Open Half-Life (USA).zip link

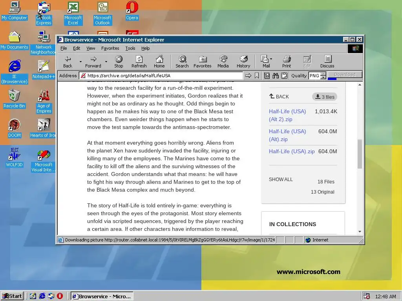[x=292, y=151]
